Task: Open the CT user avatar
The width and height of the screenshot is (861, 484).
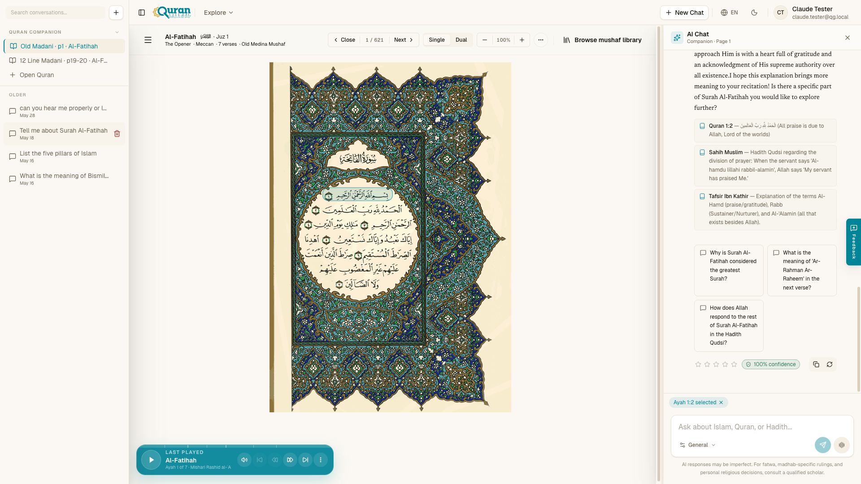Action: pos(781,13)
